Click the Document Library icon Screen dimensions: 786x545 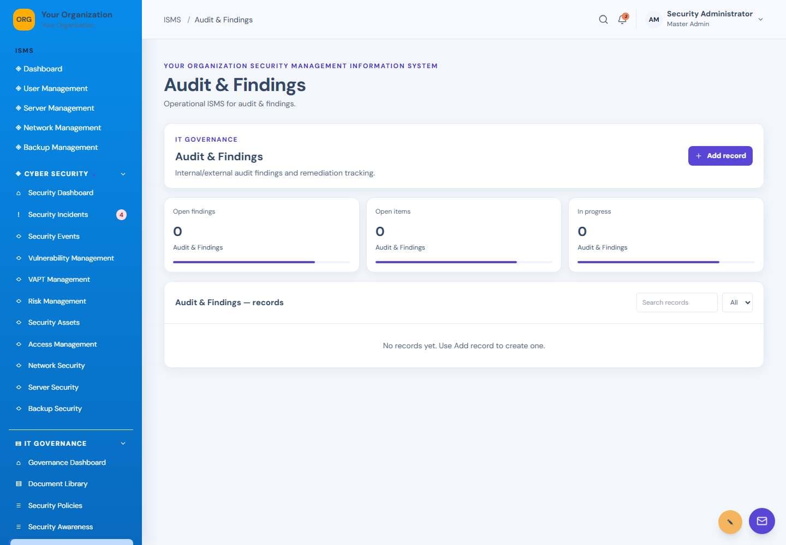click(19, 484)
